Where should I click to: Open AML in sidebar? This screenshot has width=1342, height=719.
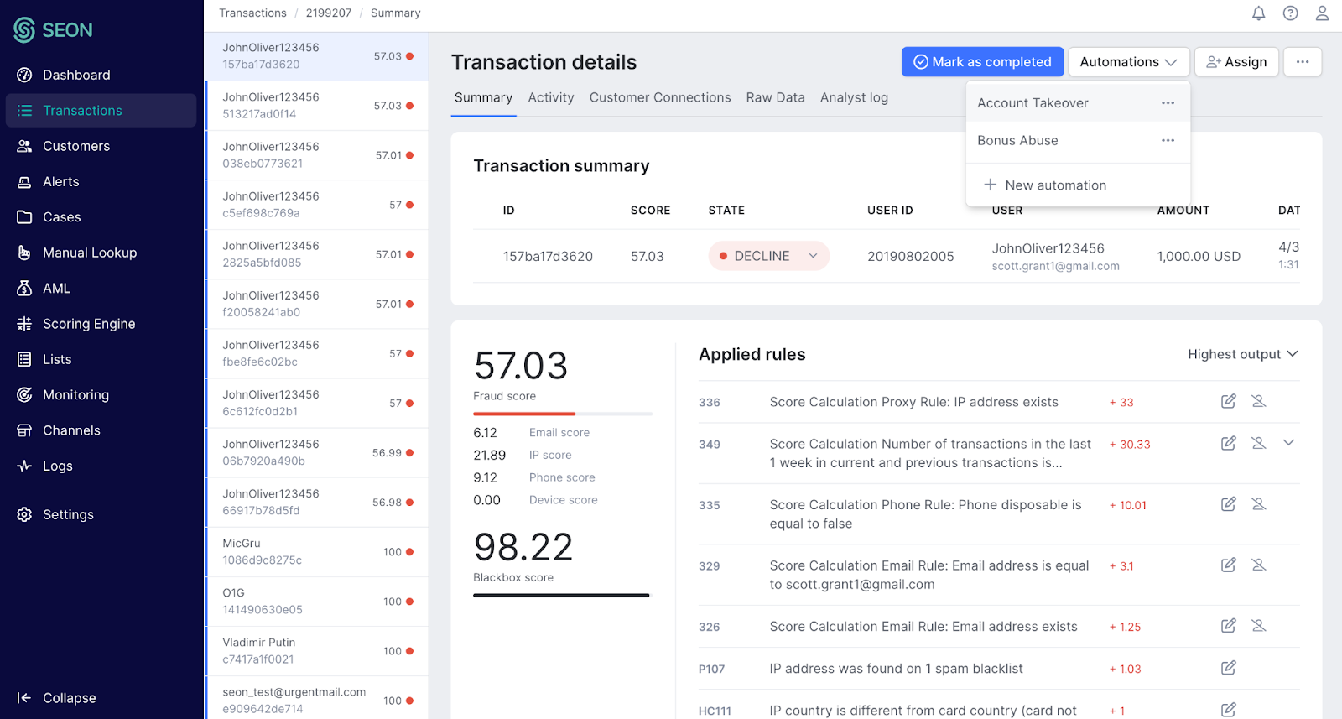101,289
